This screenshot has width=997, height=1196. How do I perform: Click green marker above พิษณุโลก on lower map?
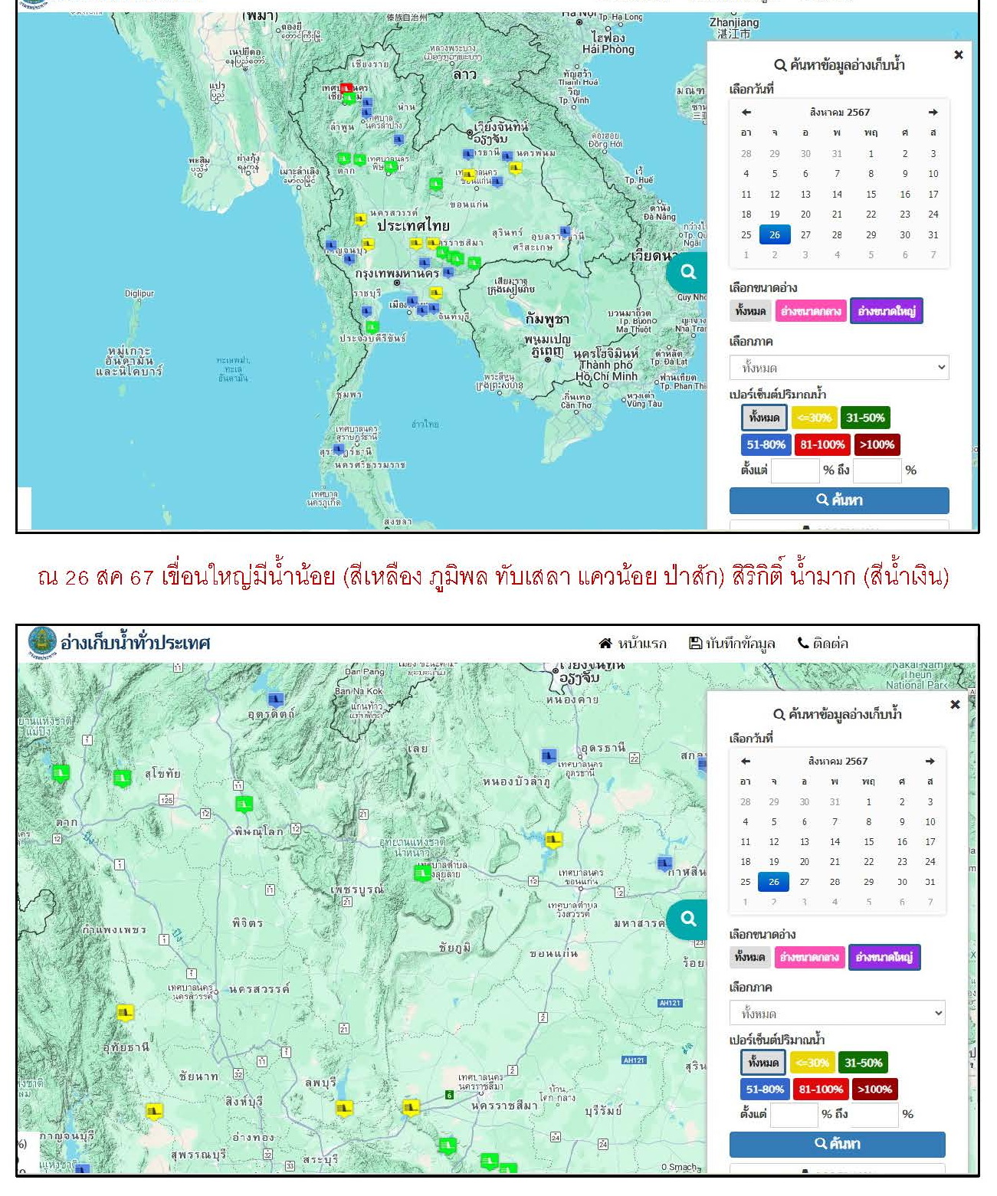coord(244,804)
